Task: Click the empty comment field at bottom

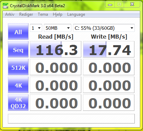Action: [x=71, y=119]
